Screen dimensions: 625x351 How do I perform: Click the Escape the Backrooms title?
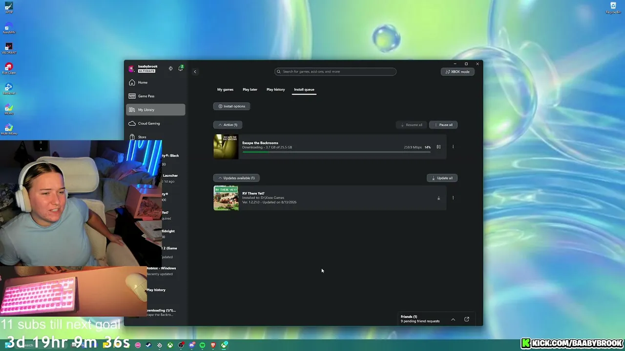click(260, 143)
